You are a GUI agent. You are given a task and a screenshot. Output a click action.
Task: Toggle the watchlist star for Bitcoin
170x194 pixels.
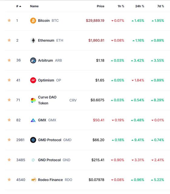[x=9, y=20]
